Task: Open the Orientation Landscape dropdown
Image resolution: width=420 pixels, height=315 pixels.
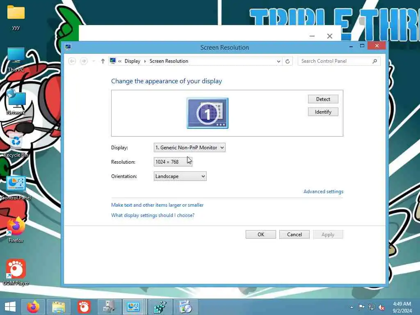Action: (x=180, y=176)
